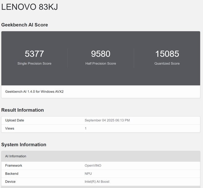This screenshot has width=203, height=188.
Task: Click the Single Precision Score label
Action: (x=34, y=63)
